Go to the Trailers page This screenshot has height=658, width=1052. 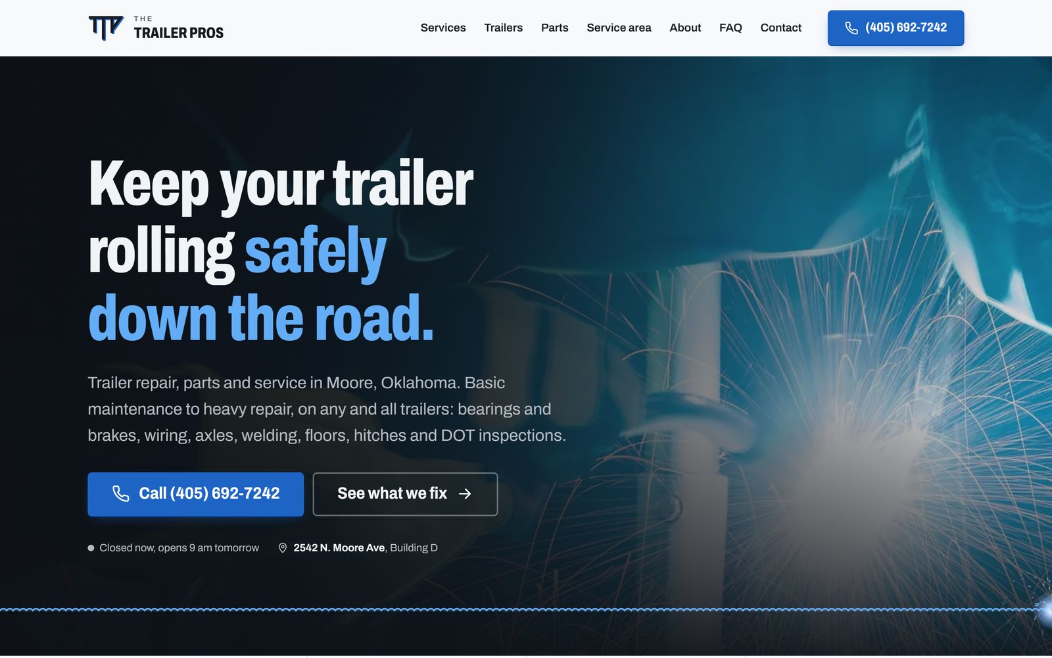(x=504, y=28)
